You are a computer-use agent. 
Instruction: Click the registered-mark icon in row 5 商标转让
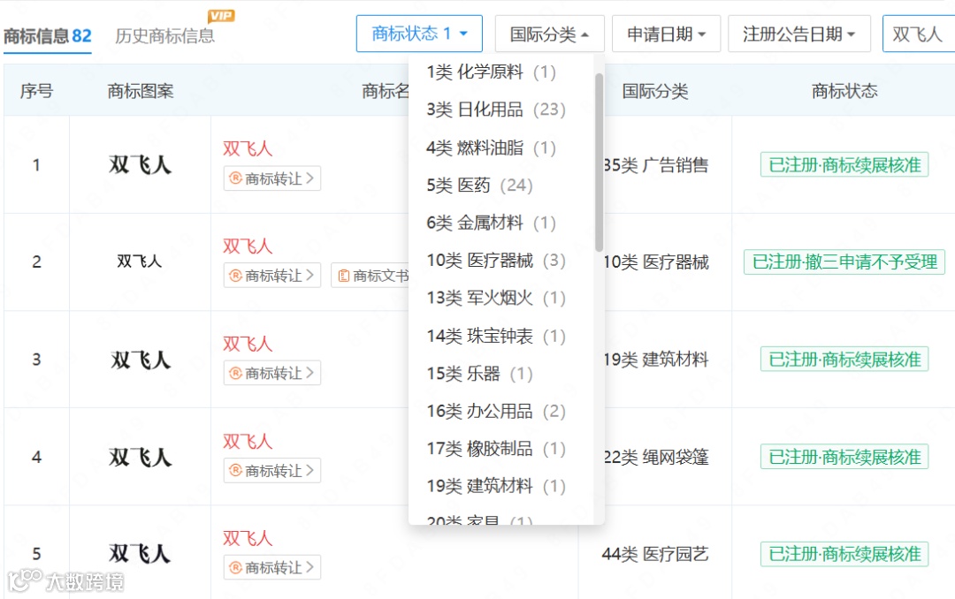click(x=236, y=567)
